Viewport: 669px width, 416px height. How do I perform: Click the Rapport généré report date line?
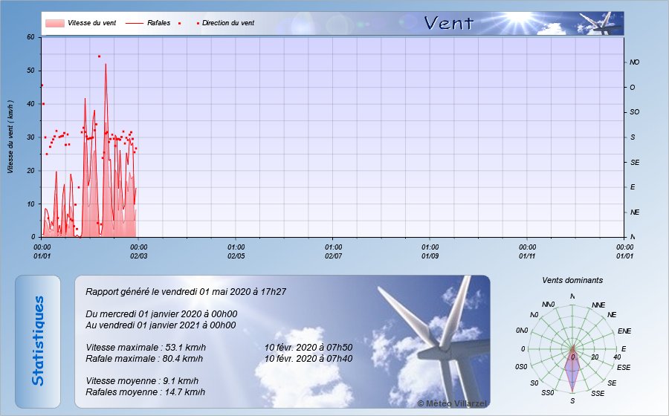(x=187, y=292)
